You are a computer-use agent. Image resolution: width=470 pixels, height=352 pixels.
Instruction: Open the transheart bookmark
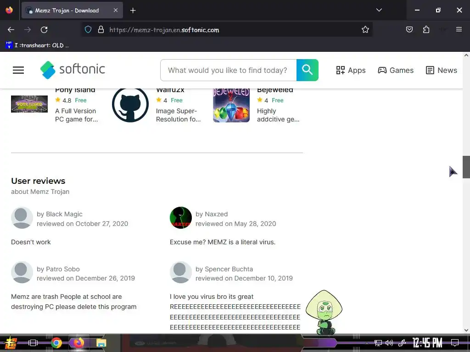[x=37, y=45]
